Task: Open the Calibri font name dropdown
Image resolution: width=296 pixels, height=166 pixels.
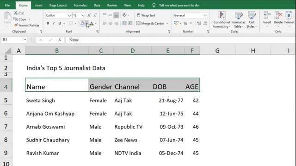Action: [x=69, y=15]
